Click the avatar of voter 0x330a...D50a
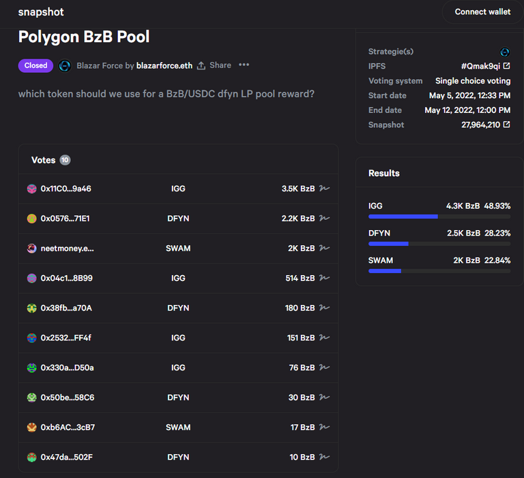Screen dimensions: 524x478 coord(32,368)
